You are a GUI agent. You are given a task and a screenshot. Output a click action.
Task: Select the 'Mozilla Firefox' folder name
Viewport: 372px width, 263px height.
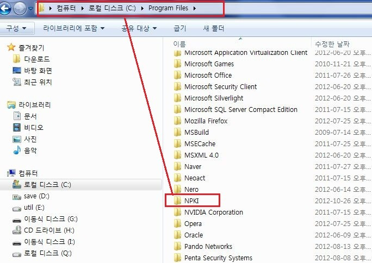click(x=206, y=121)
